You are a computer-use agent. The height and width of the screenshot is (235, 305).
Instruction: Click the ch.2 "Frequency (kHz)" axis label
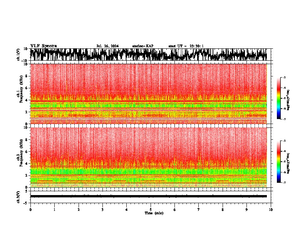[21, 153]
